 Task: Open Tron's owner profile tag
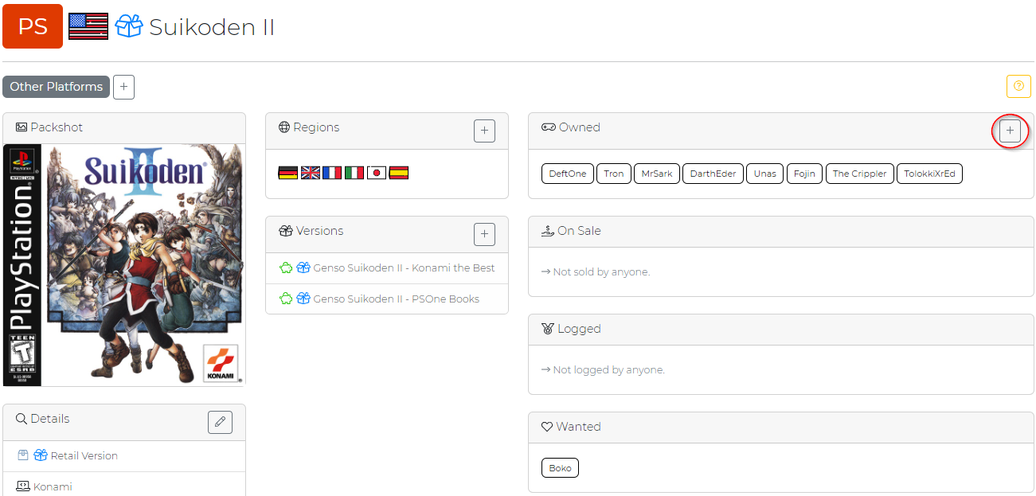click(614, 174)
